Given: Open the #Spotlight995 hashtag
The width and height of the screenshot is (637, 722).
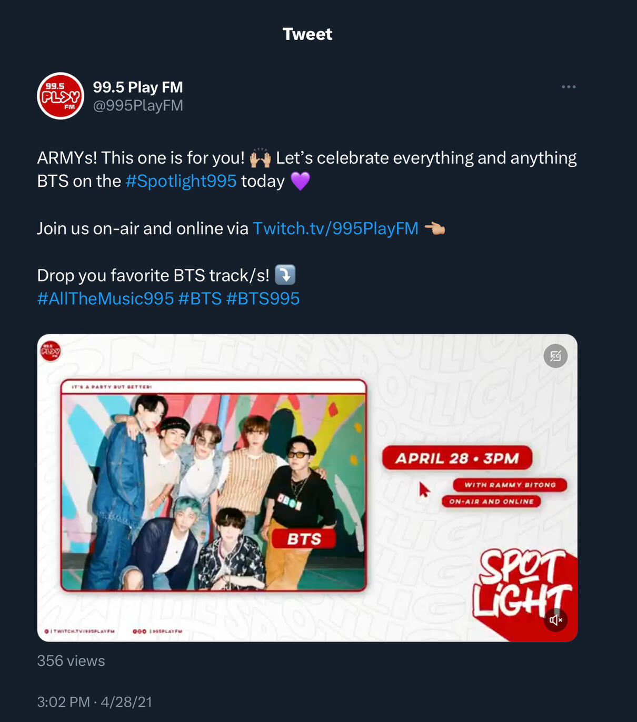Looking at the screenshot, I should point(181,181).
